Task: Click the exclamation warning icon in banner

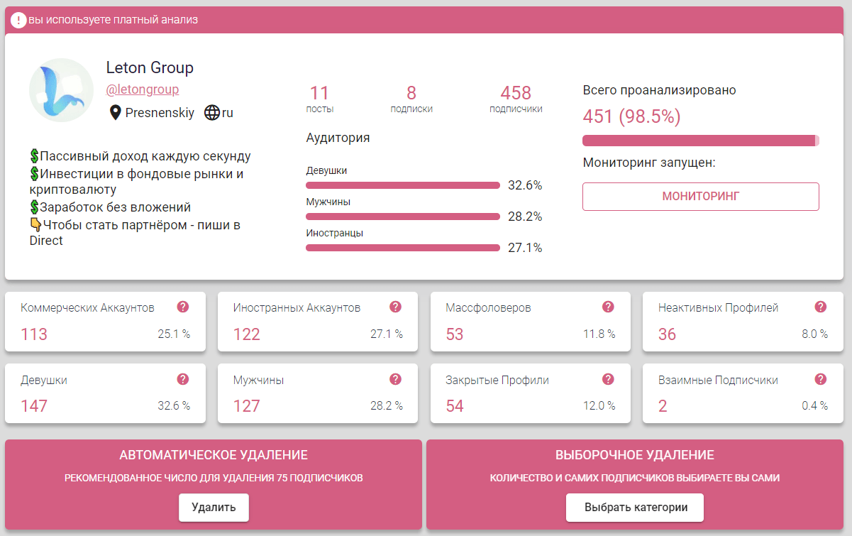Action: 19,20
